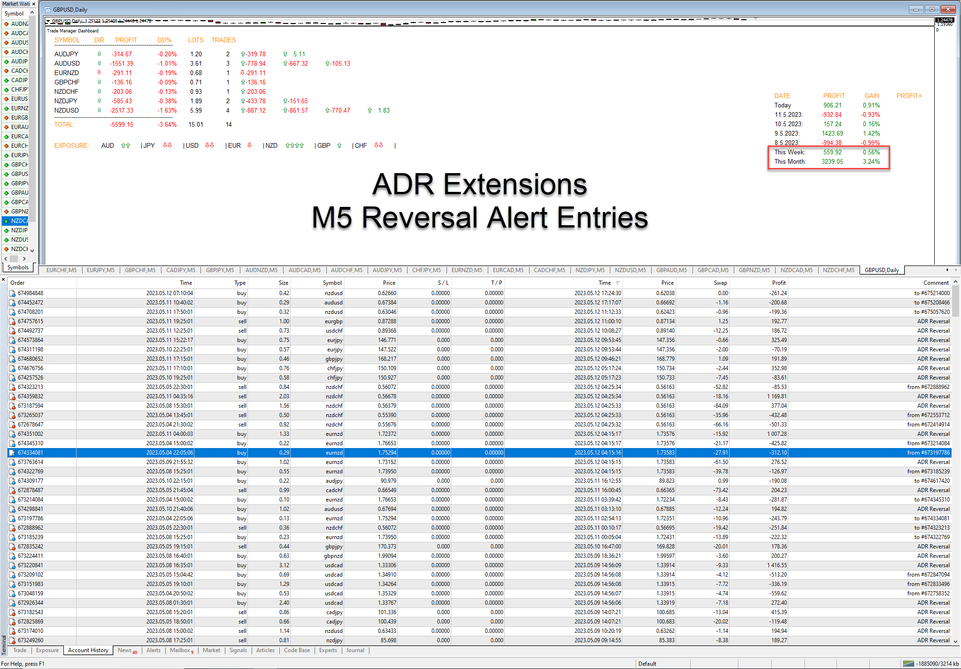Sort history by Swap column
The image size is (961, 669).
[703, 283]
